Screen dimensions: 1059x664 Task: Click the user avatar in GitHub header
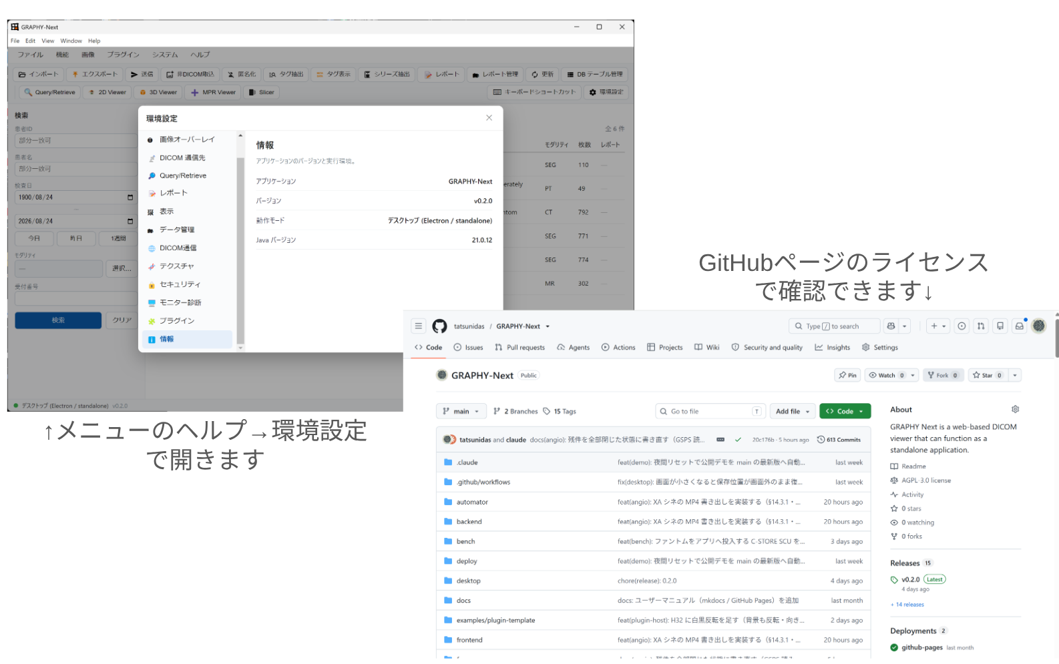click(x=1038, y=326)
